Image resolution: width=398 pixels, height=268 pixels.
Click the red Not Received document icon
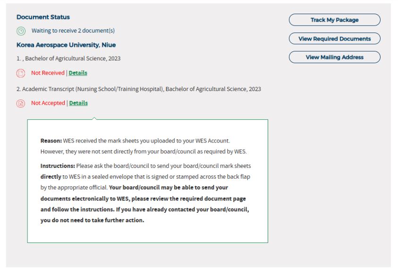21,73
